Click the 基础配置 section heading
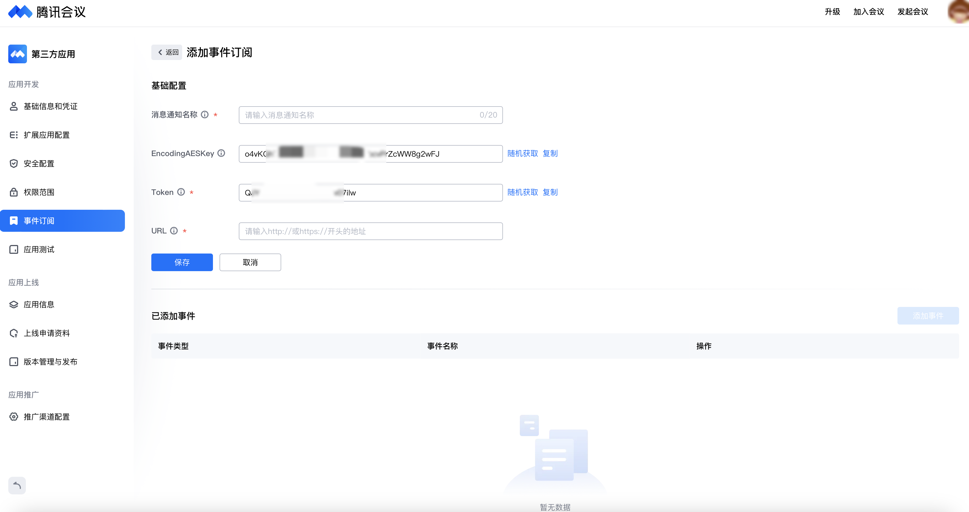Image resolution: width=969 pixels, height=512 pixels. [x=169, y=86]
